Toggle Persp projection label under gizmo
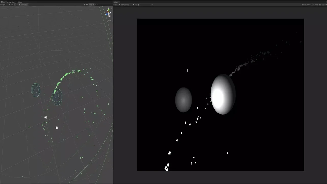This screenshot has width=327, height=184. pyautogui.click(x=109, y=20)
